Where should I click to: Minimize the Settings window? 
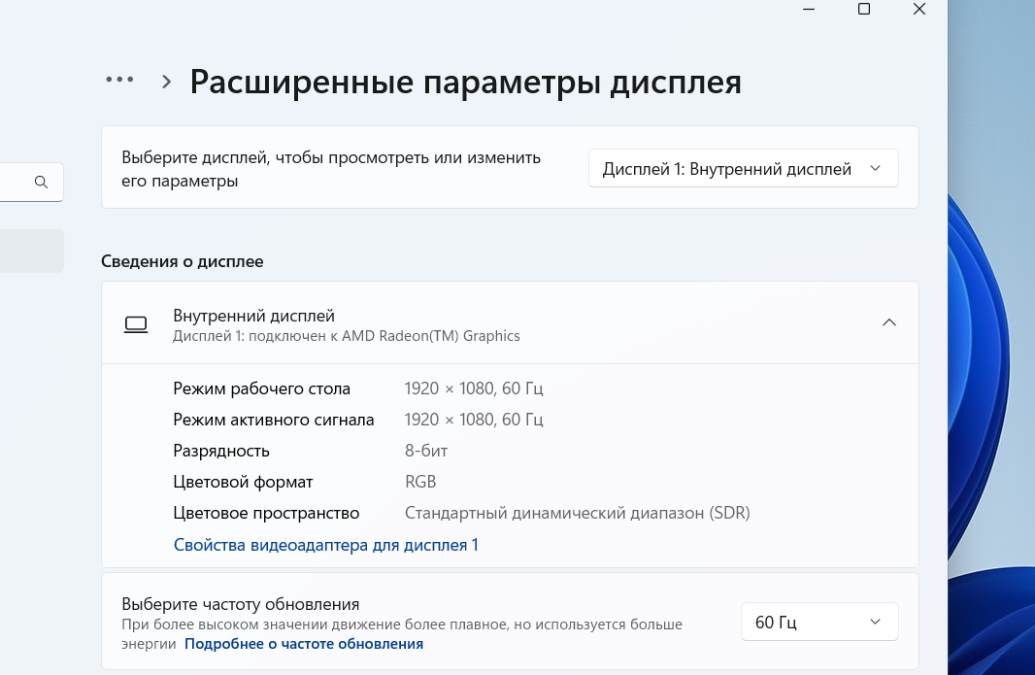[808, 10]
